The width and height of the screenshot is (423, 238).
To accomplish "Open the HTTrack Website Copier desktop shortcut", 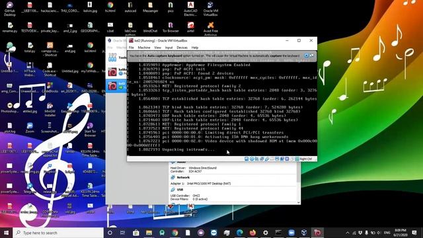I will click(x=30, y=69).
